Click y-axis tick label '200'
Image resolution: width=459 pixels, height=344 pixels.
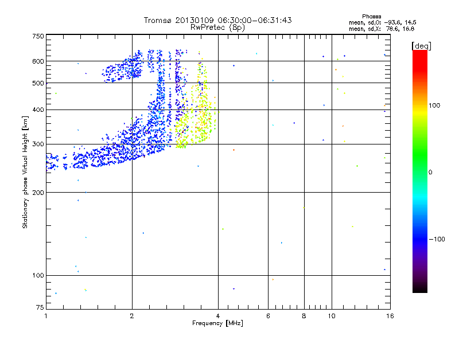click(x=38, y=193)
